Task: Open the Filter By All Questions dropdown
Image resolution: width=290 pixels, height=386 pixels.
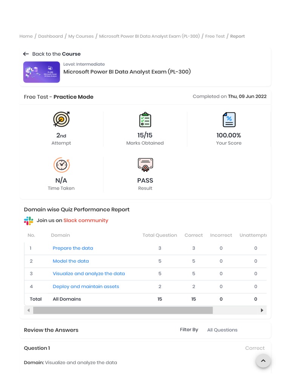Action: pyautogui.click(x=222, y=330)
